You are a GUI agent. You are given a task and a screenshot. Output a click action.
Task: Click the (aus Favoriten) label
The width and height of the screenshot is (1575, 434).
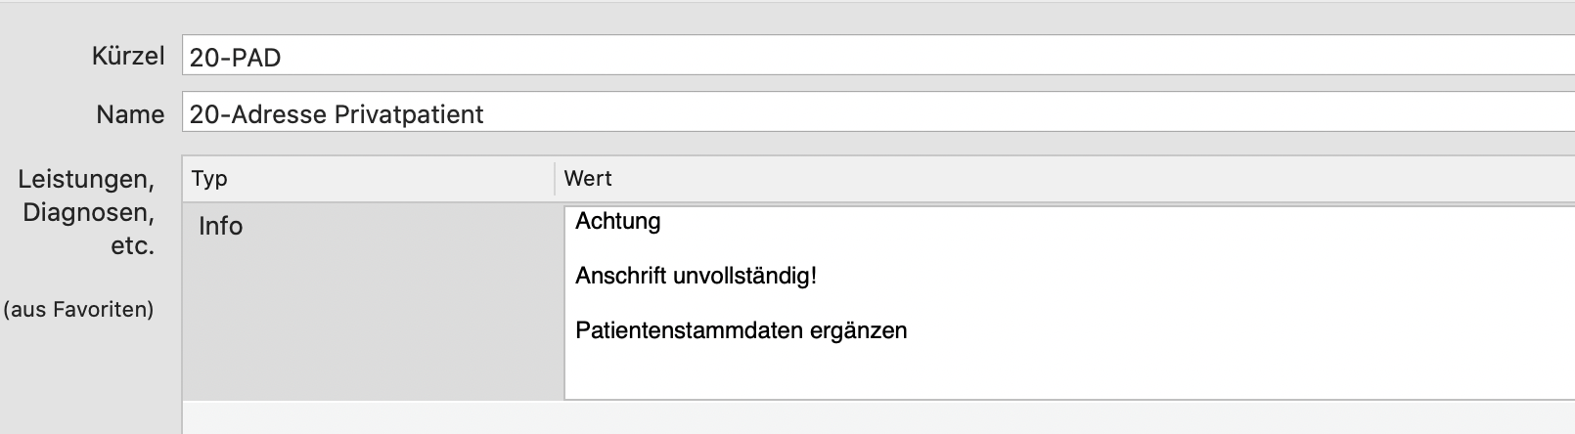(78, 310)
